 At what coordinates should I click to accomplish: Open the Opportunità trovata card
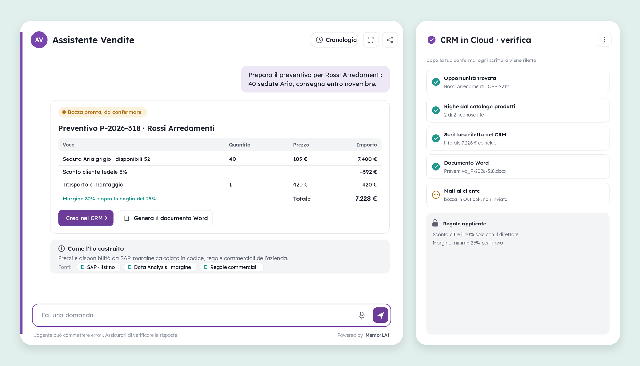point(518,82)
